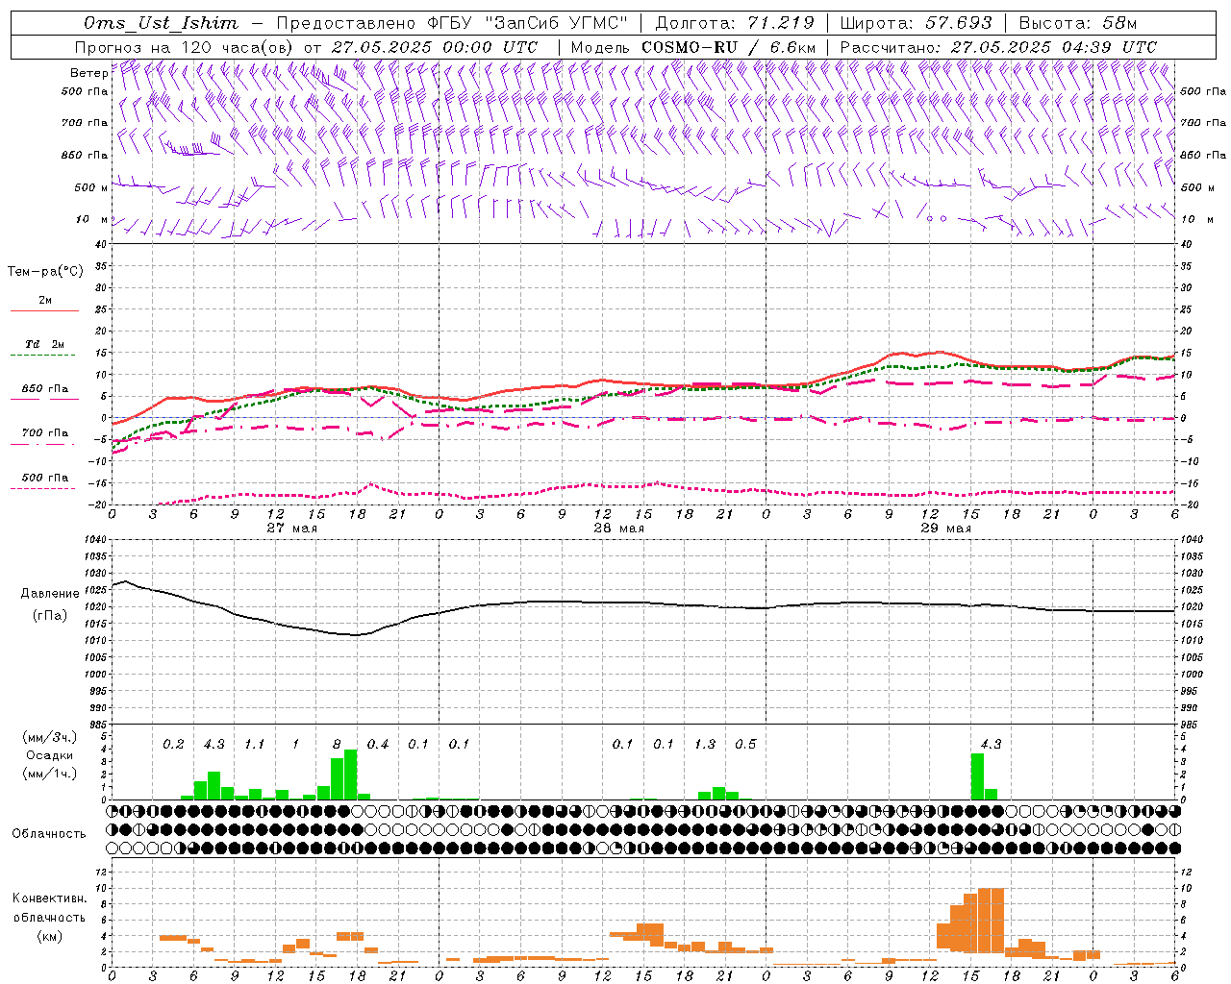Select the Осадки precipitation label
The image size is (1231, 984).
click(50, 755)
